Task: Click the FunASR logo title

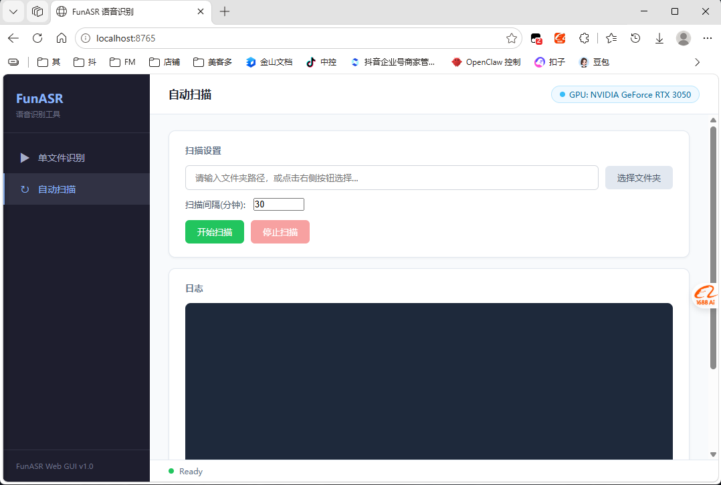Action: 39,98
